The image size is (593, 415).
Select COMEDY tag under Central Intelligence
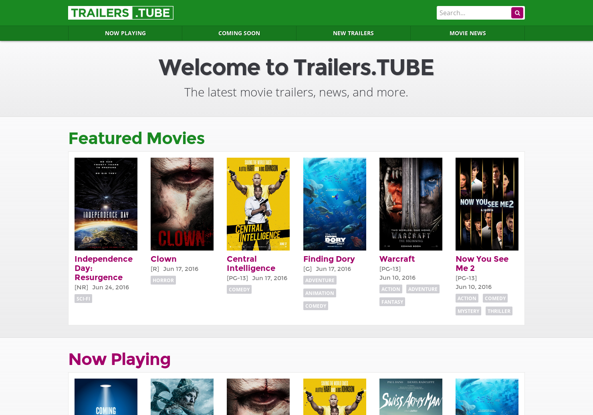point(239,289)
